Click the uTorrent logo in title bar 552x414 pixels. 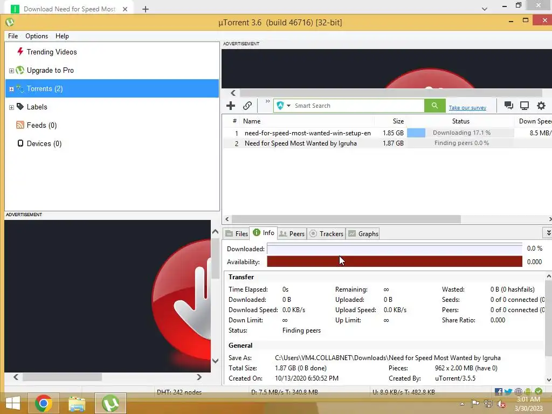tap(10, 22)
